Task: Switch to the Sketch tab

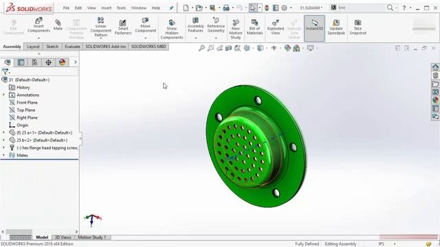Action: point(52,47)
